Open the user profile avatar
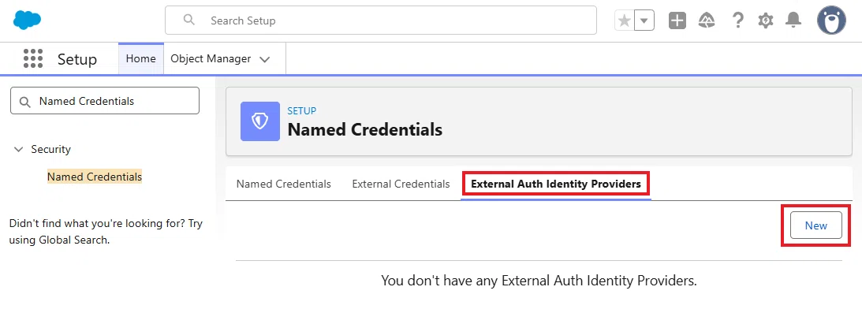Image resolution: width=862 pixels, height=324 pixels. click(x=831, y=20)
